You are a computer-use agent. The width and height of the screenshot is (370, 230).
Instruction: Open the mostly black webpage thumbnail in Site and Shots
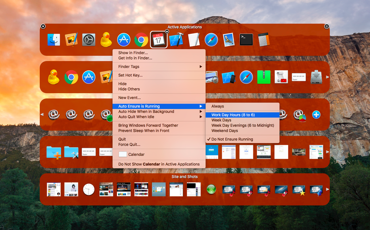click(194, 189)
